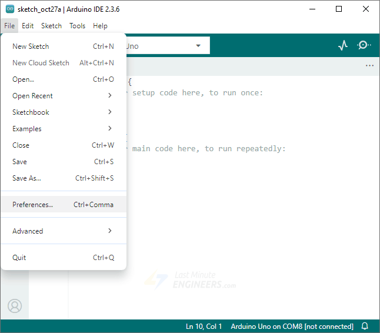The height and width of the screenshot is (333, 380).
Task: Select Save in the File menu
Action: [x=64, y=162]
